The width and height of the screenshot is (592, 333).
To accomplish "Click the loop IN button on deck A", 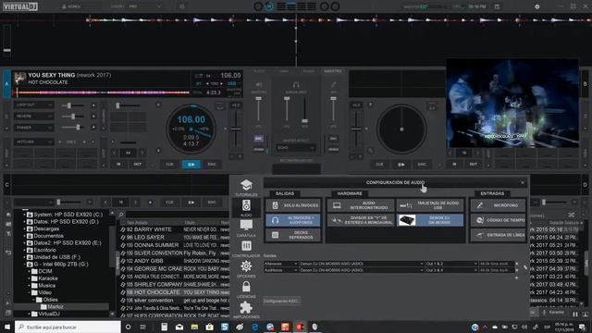I will (118, 165).
